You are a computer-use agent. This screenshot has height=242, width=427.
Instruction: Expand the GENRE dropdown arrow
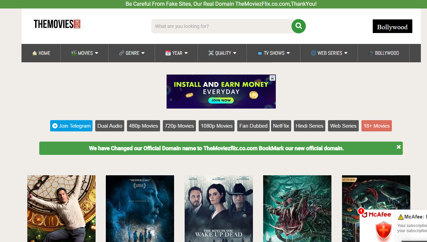click(143, 53)
